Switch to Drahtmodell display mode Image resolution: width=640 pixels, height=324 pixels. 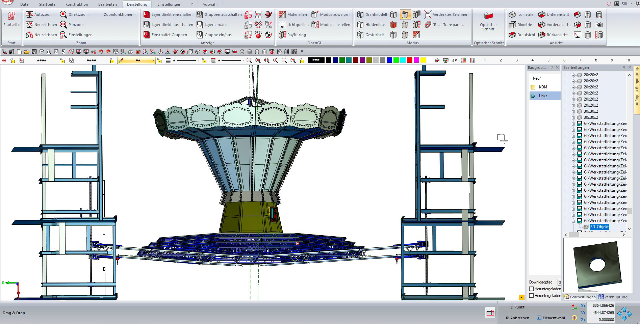[360, 15]
